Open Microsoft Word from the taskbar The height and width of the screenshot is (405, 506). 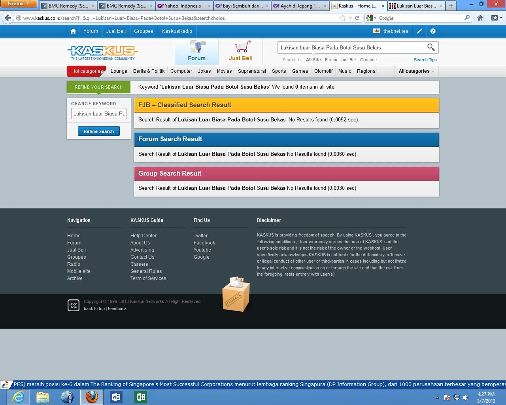pos(116,397)
